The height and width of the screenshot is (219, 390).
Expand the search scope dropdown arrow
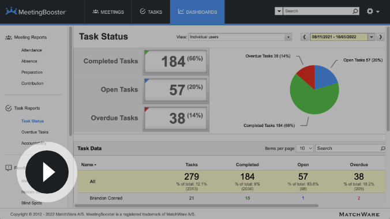(x=279, y=11)
